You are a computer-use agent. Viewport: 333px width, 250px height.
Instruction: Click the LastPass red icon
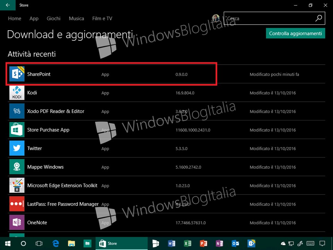click(17, 204)
